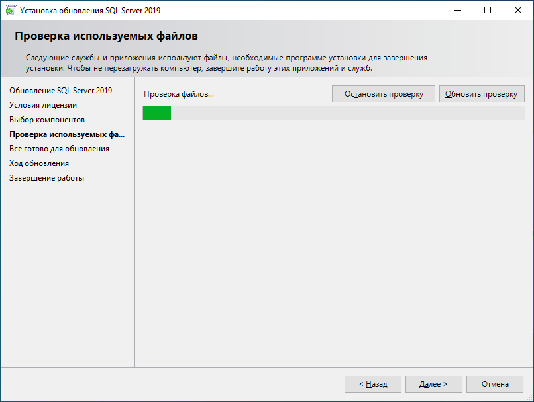The image size is (534, 402).
Task: Open the Условия лицензии step
Action: pos(43,105)
